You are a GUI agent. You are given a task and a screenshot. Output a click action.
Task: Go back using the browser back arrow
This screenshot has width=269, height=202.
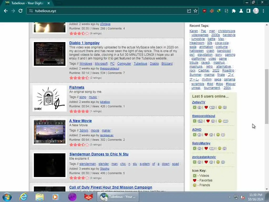[x=6, y=11]
